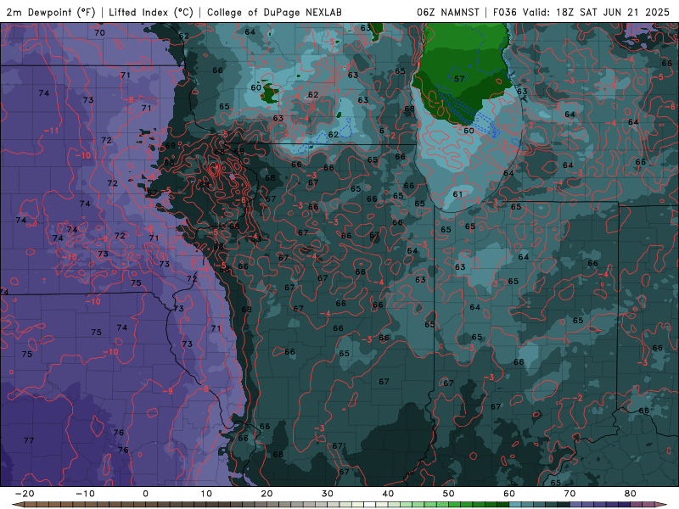The width and height of the screenshot is (679, 509).
Task: Click the "Lifted Index (°C)" header label
Action: pyautogui.click(x=151, y=12)
